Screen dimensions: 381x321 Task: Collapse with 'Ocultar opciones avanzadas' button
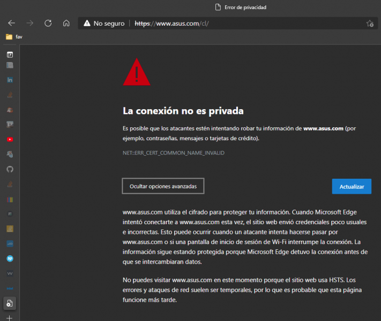coord(163,186)
